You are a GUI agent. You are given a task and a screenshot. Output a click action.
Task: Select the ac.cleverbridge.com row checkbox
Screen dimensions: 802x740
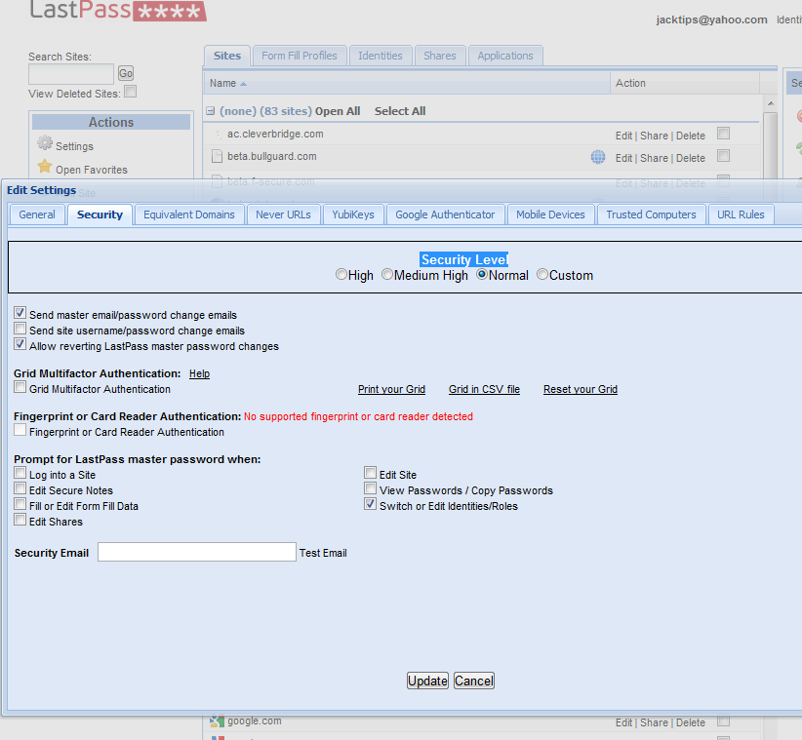723,134
